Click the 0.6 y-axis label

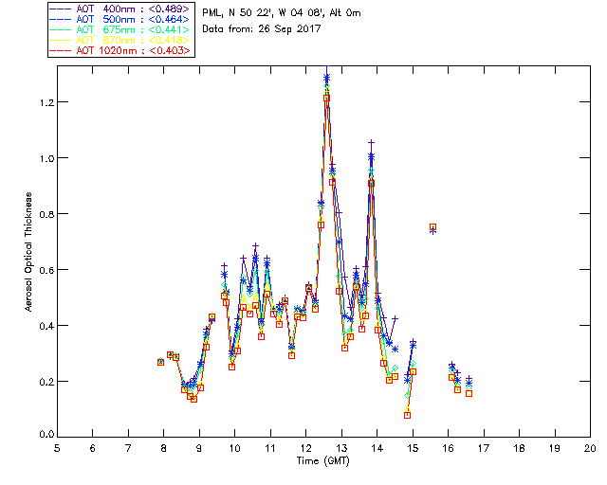pos(46,270)
